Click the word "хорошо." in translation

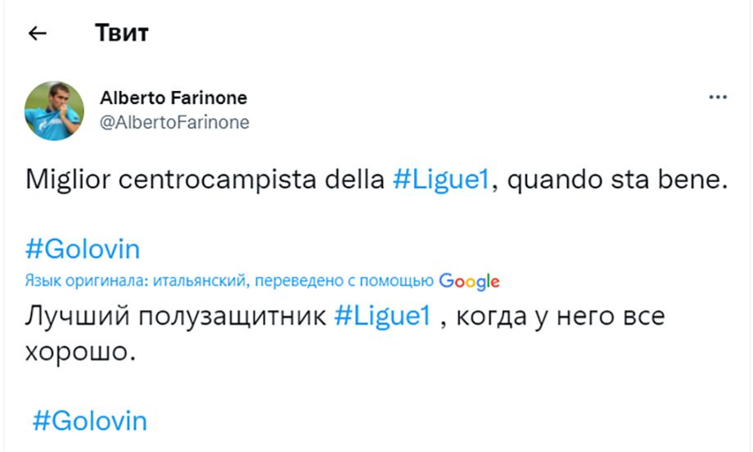point(80,351)
